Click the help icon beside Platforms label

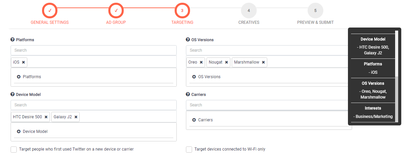click(13, 40)
